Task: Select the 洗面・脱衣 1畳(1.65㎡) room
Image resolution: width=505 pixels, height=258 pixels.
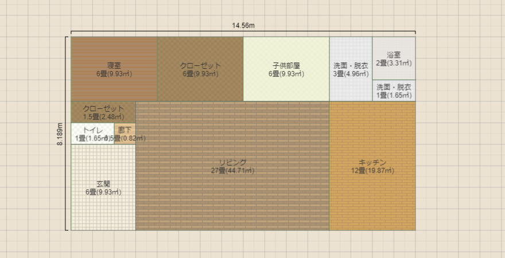Action: click(394, 91)
